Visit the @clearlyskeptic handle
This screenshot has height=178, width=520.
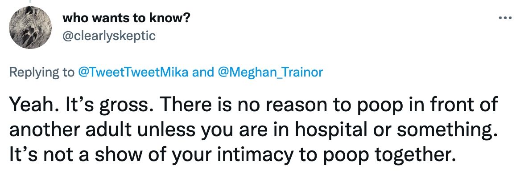(x=109, y=36)
